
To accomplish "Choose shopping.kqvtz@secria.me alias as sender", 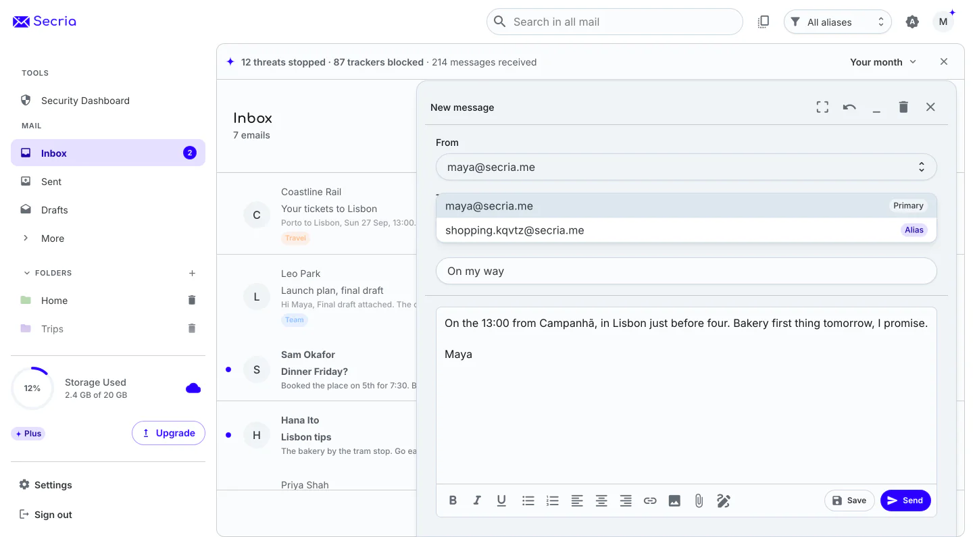I will click(x=687, y=230).
